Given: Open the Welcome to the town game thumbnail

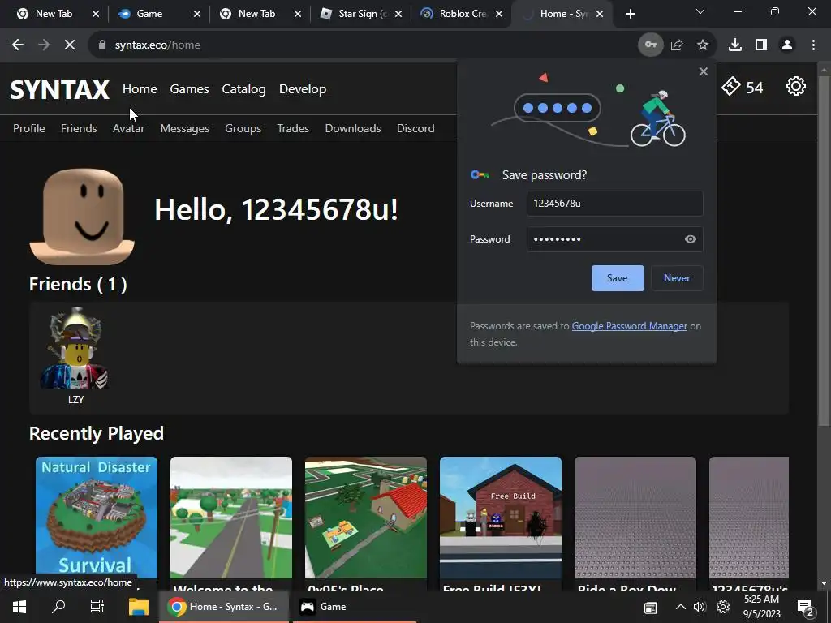Looking at the screenshot, I should click(231, 518).
